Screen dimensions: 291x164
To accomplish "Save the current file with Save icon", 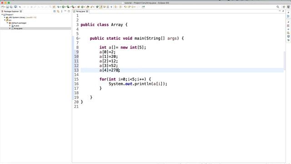I will 7,7.
